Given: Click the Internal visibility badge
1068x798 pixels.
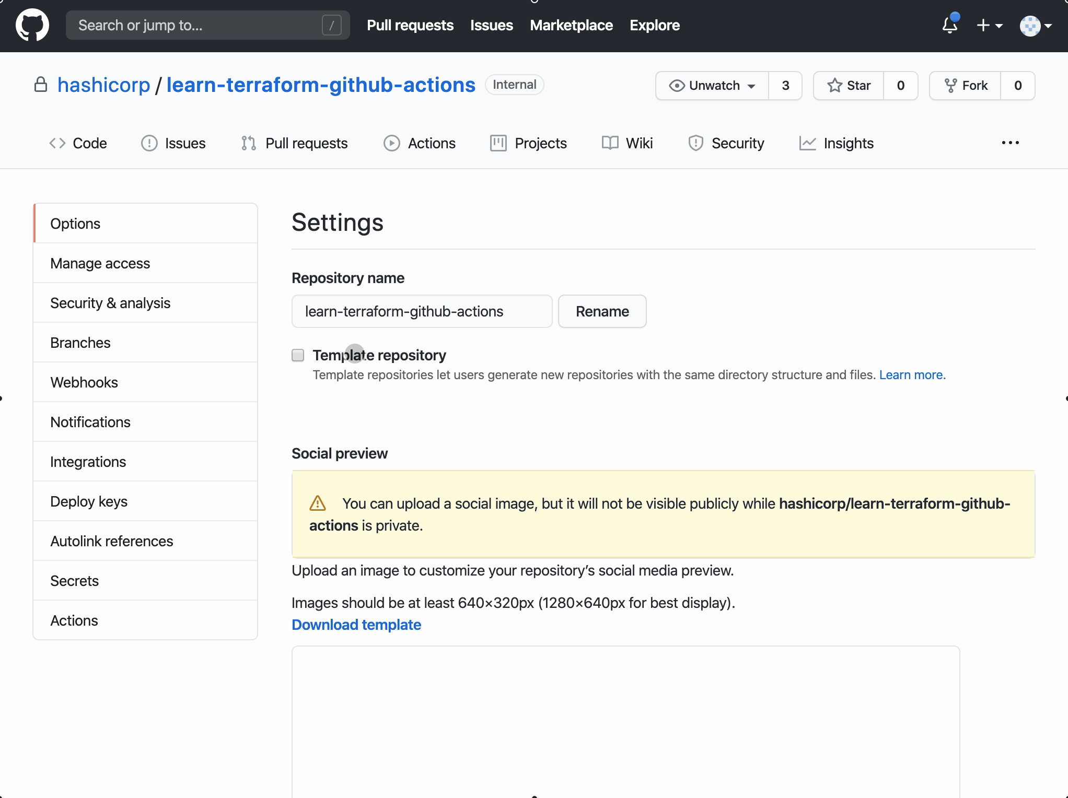Looking at the screenshot, I should [514, 85].
